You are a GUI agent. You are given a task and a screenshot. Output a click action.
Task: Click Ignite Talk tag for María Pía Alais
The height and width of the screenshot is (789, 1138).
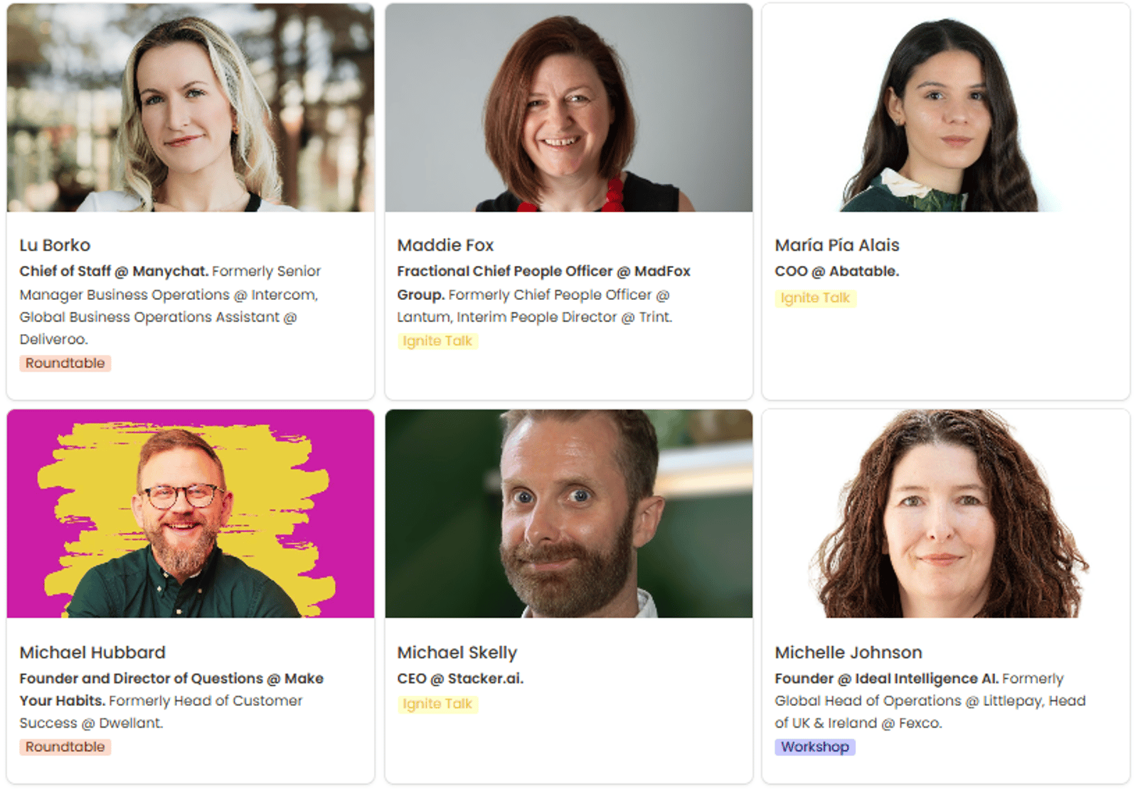coord(815,298)
